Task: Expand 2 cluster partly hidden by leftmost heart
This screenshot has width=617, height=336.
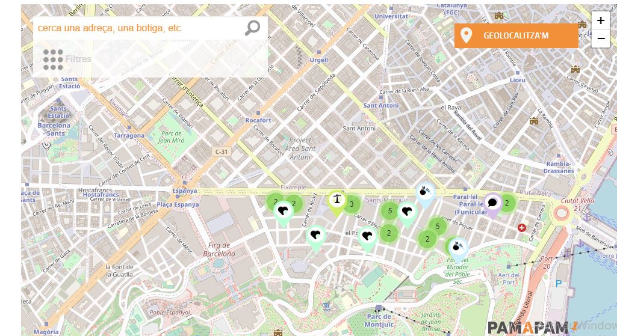Action: point(276,202)
